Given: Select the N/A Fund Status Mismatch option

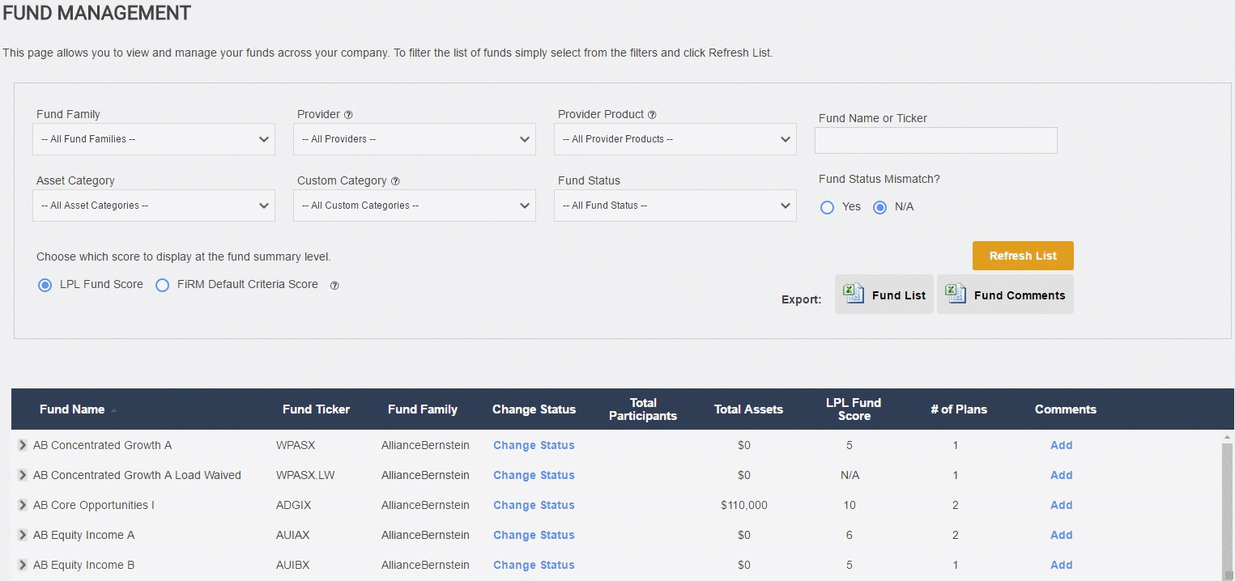Looking at the screenshot, I should (x=879, y=207).
